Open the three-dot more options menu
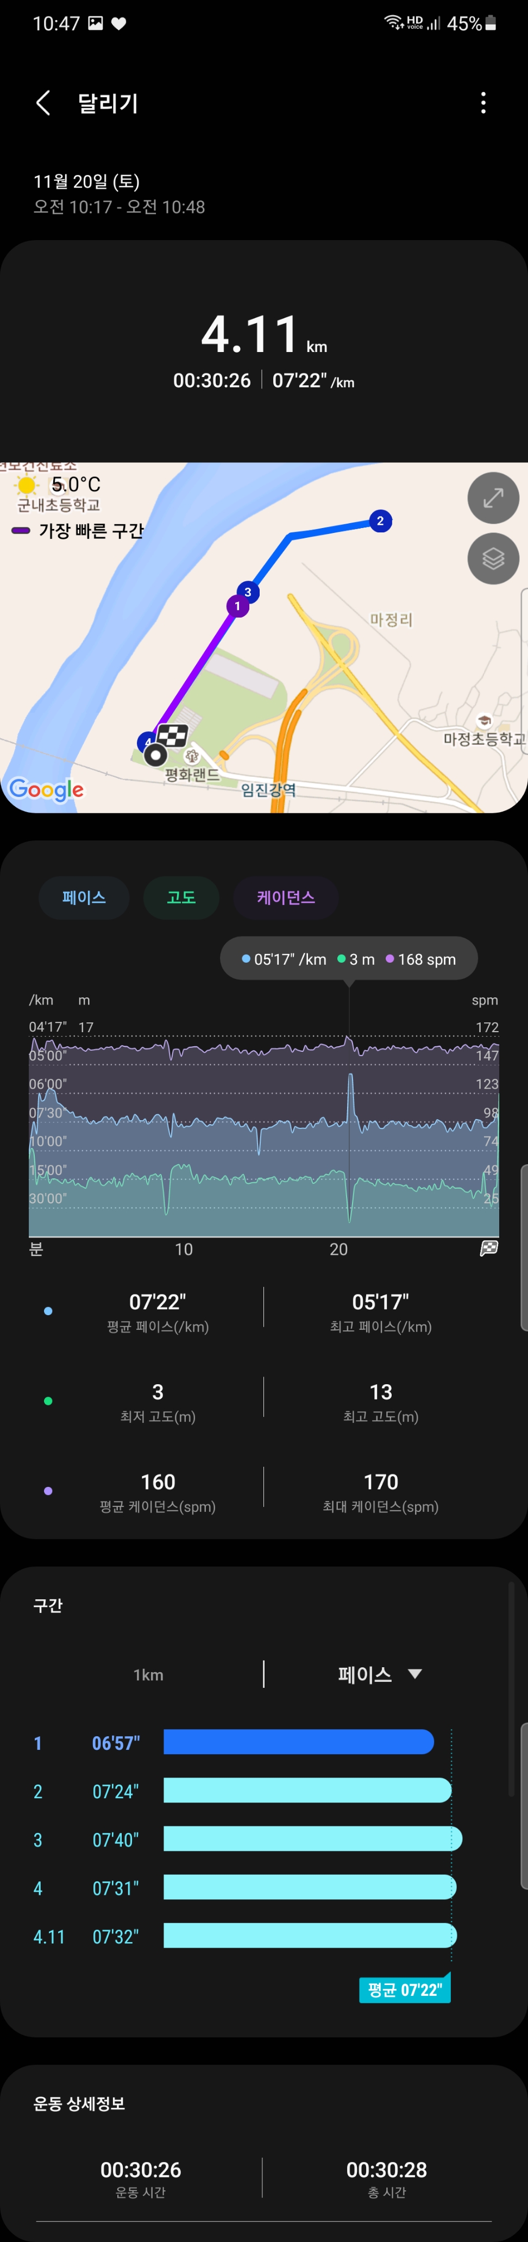 click(483, 103)
